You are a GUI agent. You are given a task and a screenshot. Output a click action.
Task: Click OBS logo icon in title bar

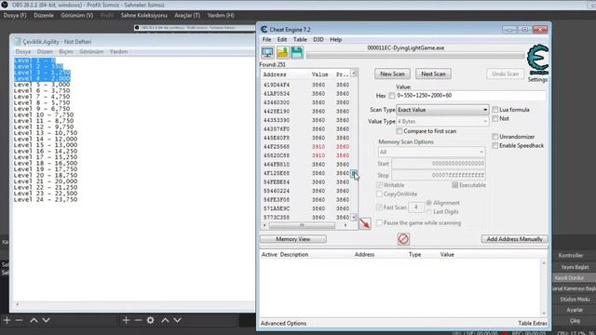(5, 5)
